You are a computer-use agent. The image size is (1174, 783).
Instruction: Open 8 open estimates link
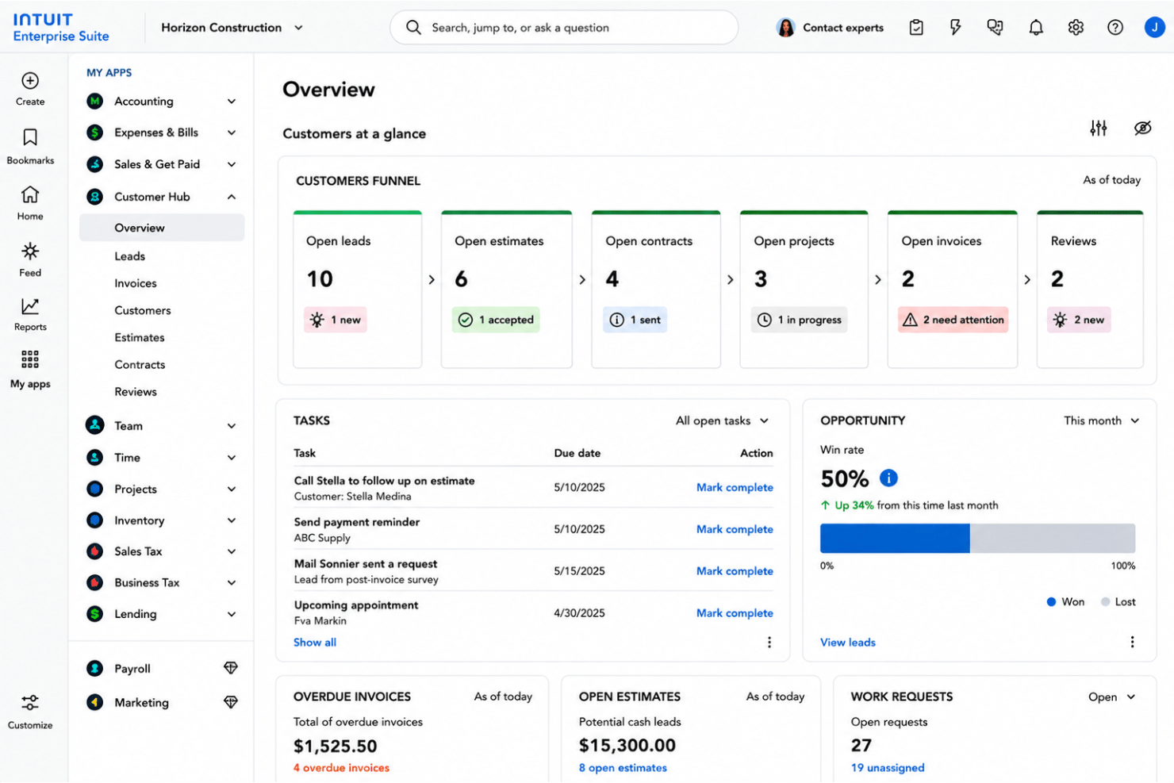click(x=623, y=768)
